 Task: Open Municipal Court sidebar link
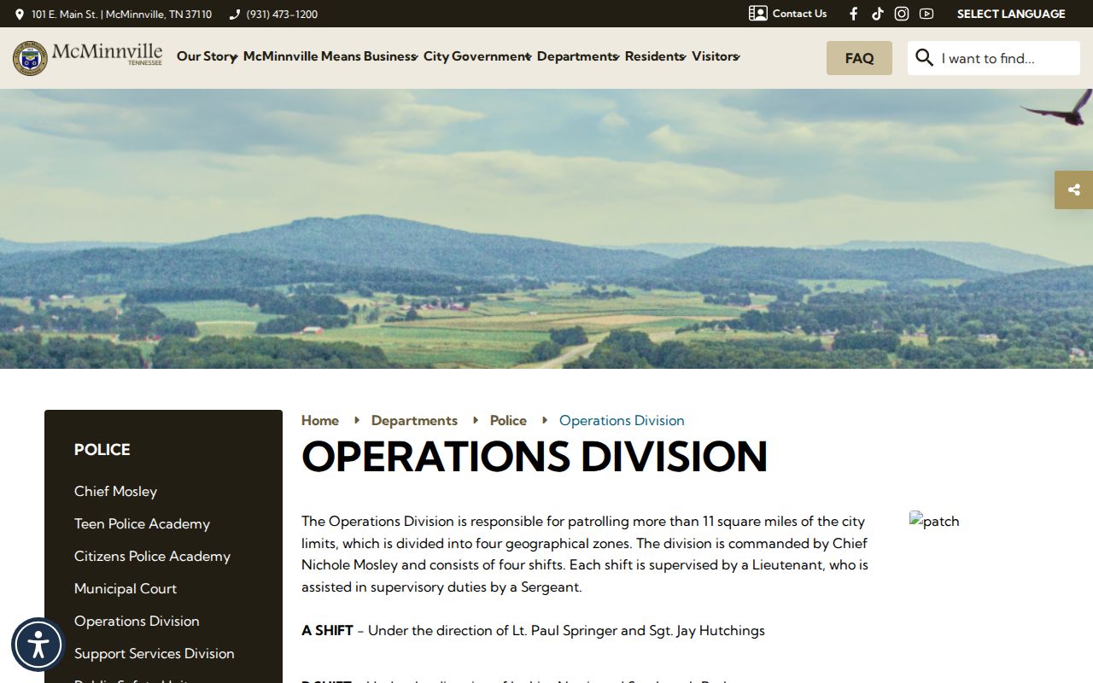click(x=126, y=588)
